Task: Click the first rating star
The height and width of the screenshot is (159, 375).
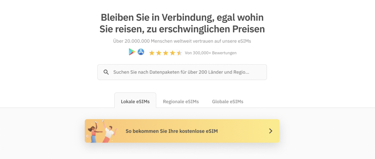Action: [x=152, y=53]
